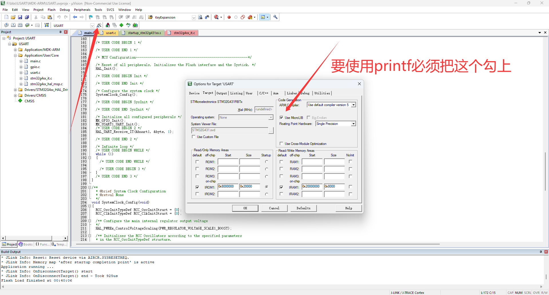549x295 pixels.
Task: Open the Configuration wrench icon in toolbar
Action: click(275, 17)
